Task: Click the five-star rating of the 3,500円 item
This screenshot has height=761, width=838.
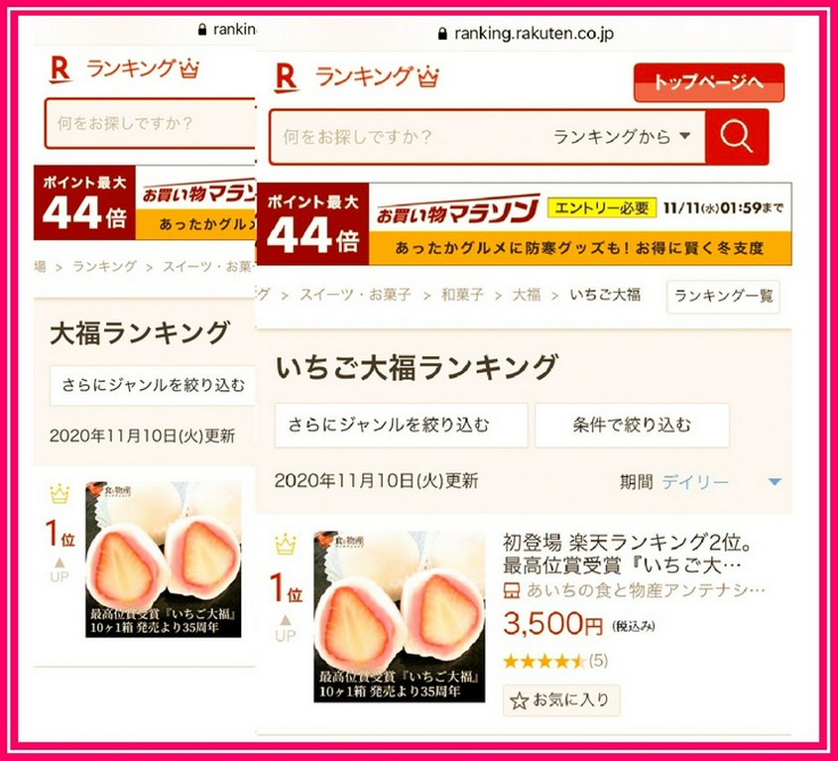Action: pos(544,662)
